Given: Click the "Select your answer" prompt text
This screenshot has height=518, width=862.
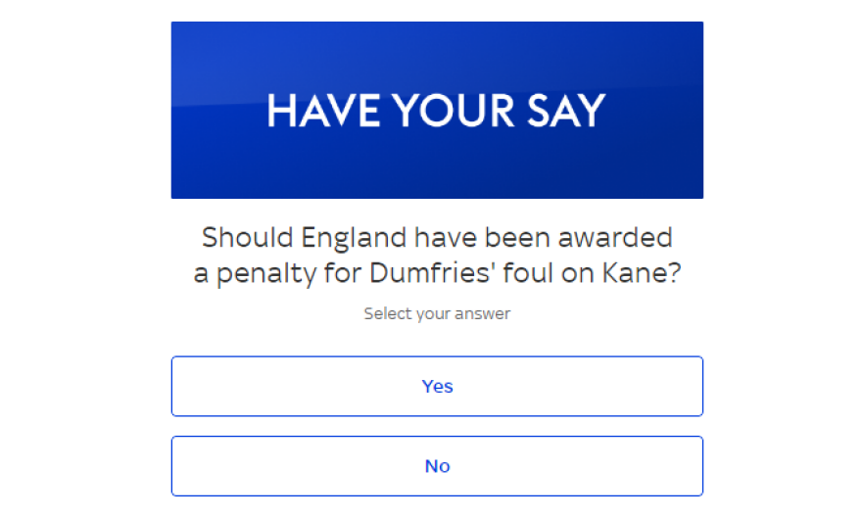Looking at the screenshot, I should coord(437,314).
